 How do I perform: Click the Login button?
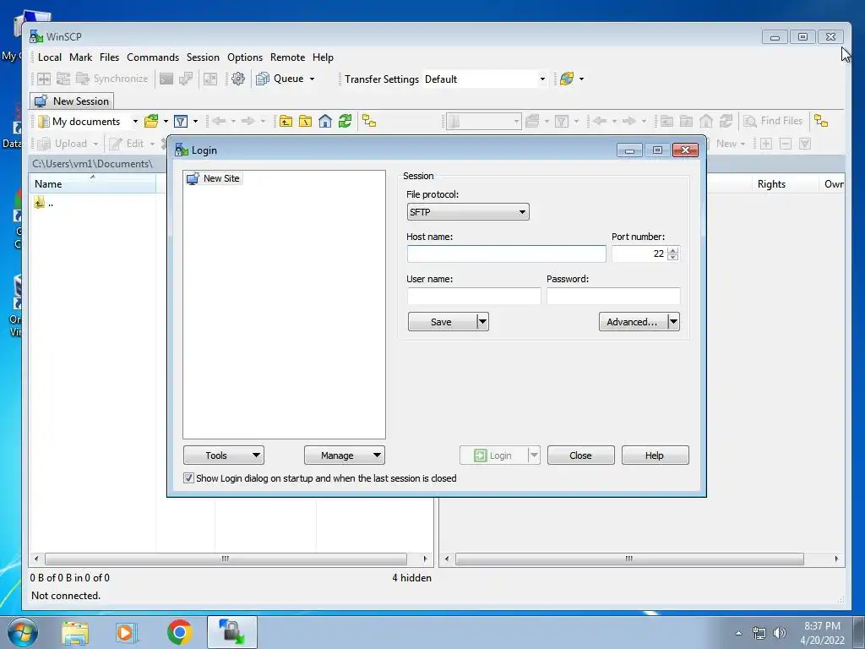(493, 455)
